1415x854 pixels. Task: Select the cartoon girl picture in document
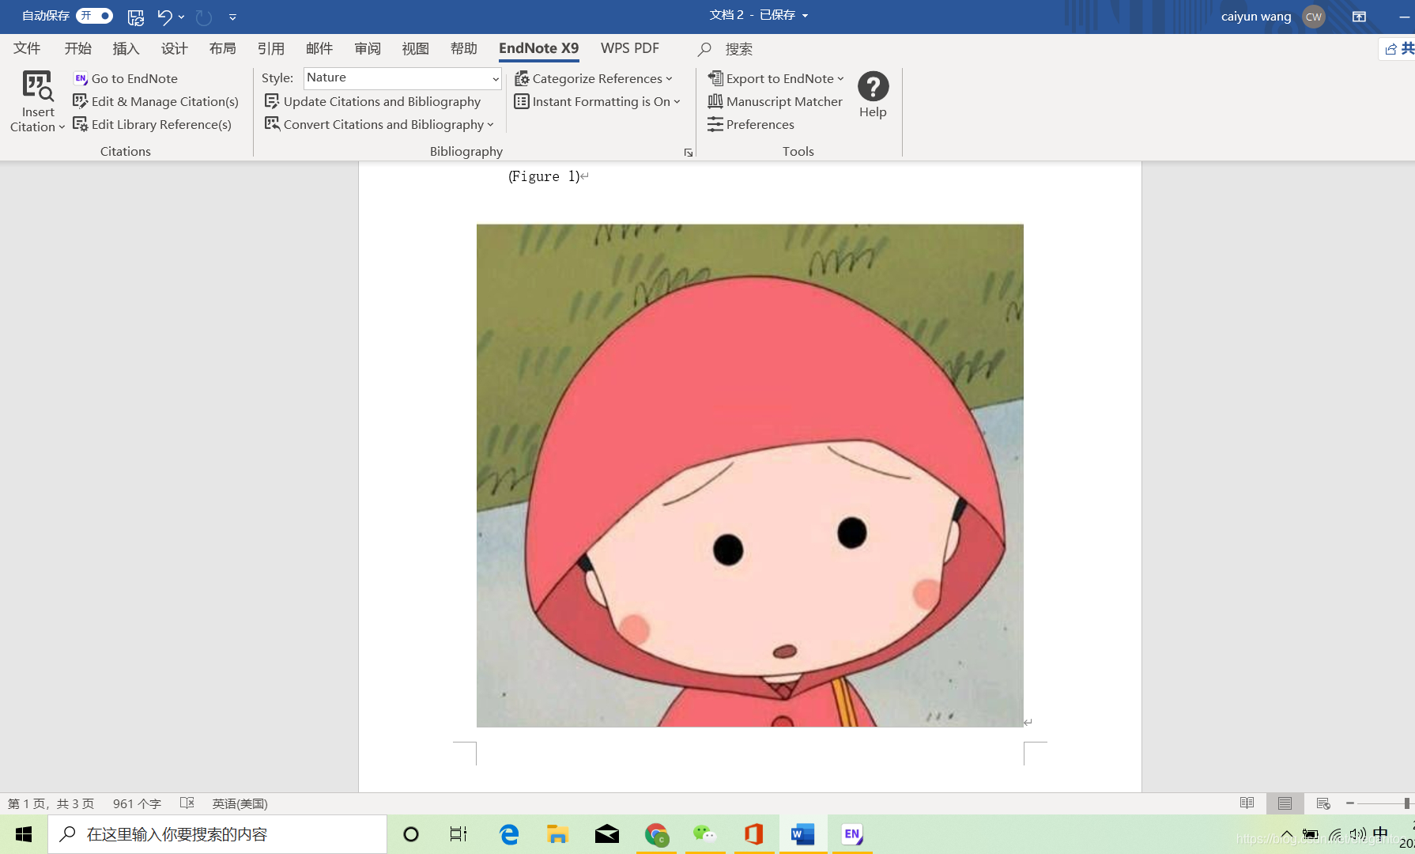click(749, 475)
